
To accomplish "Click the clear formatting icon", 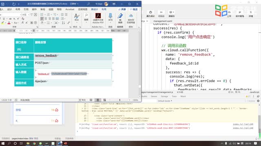I will tap(23, 19).
